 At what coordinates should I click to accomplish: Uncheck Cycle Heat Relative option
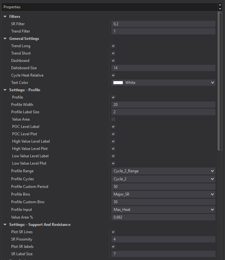tap(113, 75)
